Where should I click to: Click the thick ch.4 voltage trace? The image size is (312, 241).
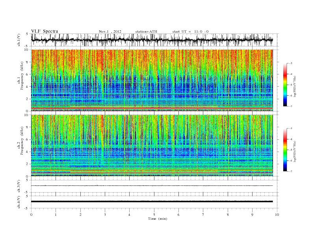[152, 202]
